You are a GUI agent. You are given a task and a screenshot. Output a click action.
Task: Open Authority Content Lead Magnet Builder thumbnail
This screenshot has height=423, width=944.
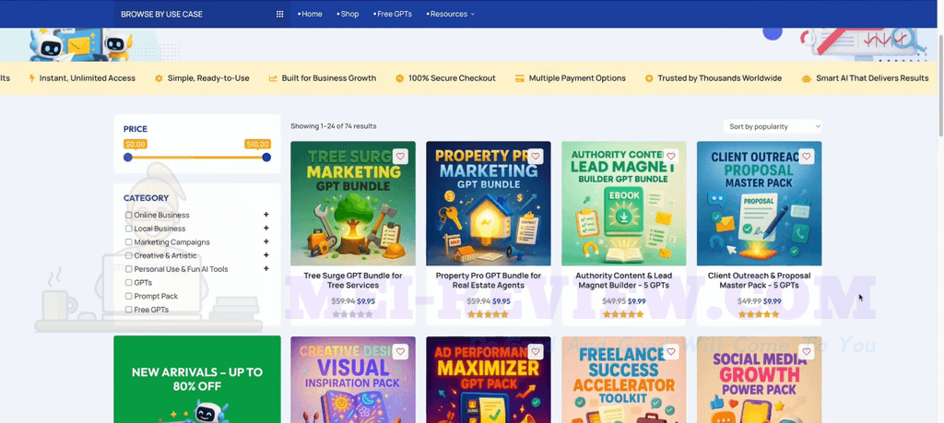[x=624, y=204]
